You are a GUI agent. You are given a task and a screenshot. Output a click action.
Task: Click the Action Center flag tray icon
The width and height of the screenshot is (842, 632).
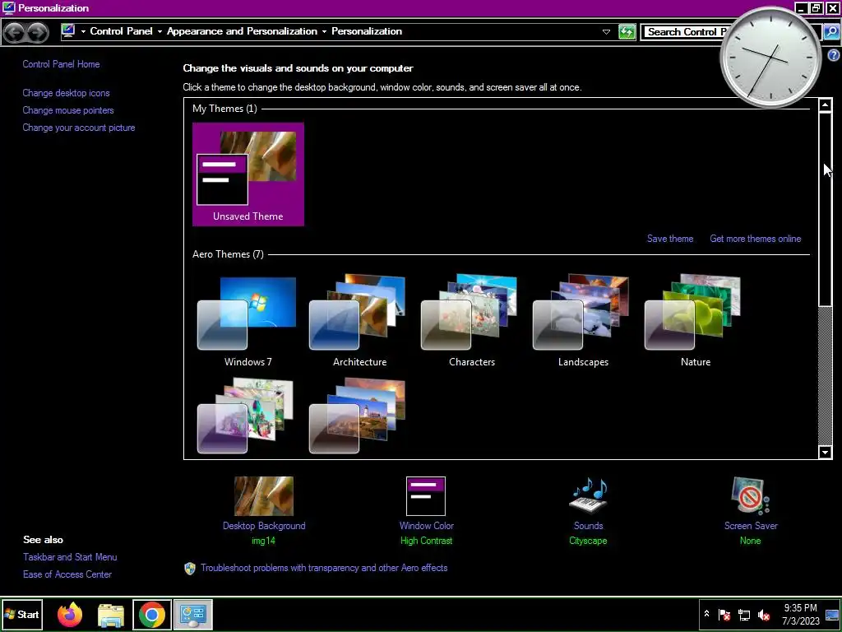[724, 614]
